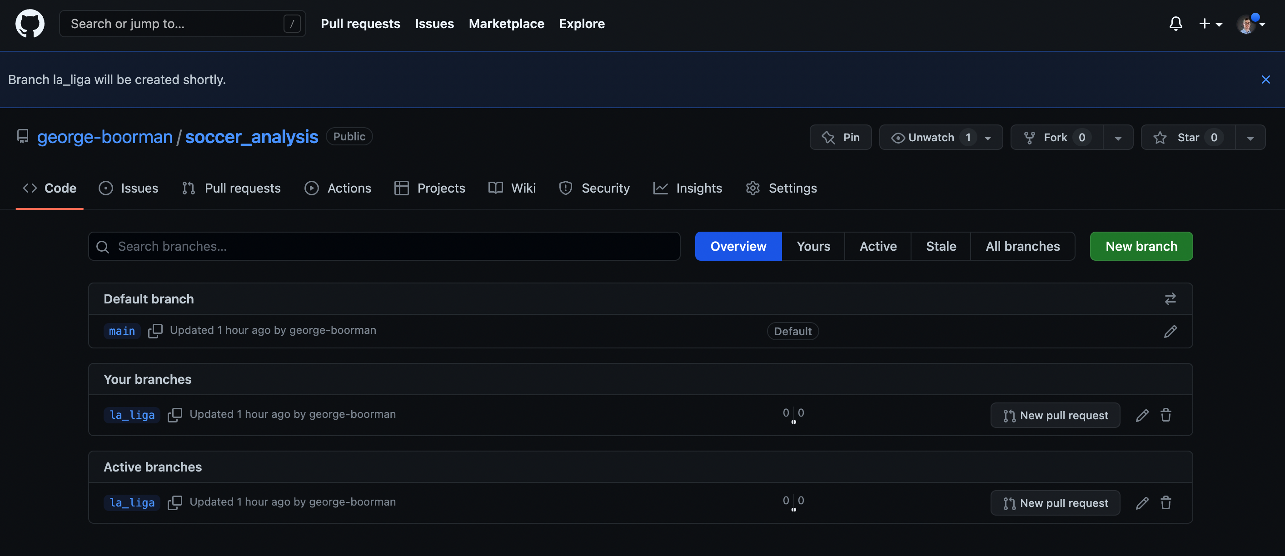Open la_liga under Active branches

(132, 503)
